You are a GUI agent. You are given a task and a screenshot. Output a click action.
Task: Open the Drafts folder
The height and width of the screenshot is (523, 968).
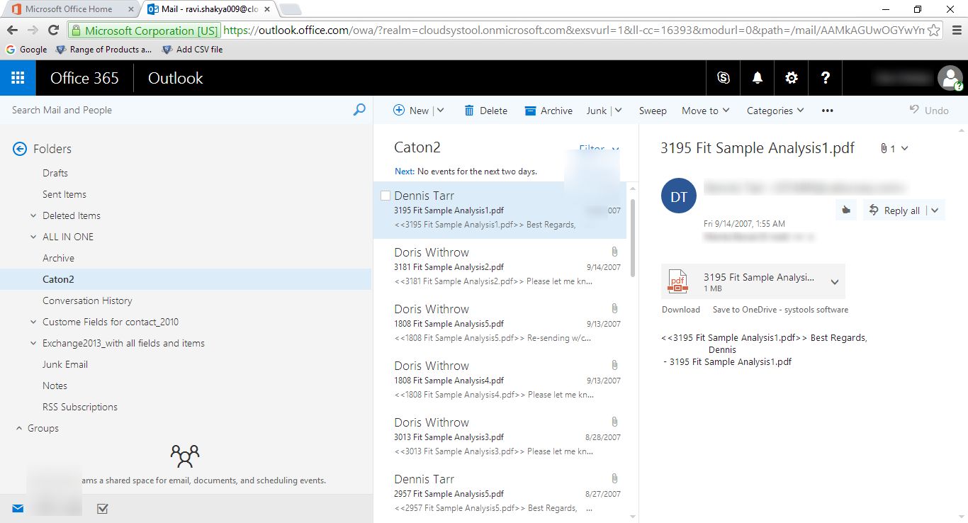[55, 173]
